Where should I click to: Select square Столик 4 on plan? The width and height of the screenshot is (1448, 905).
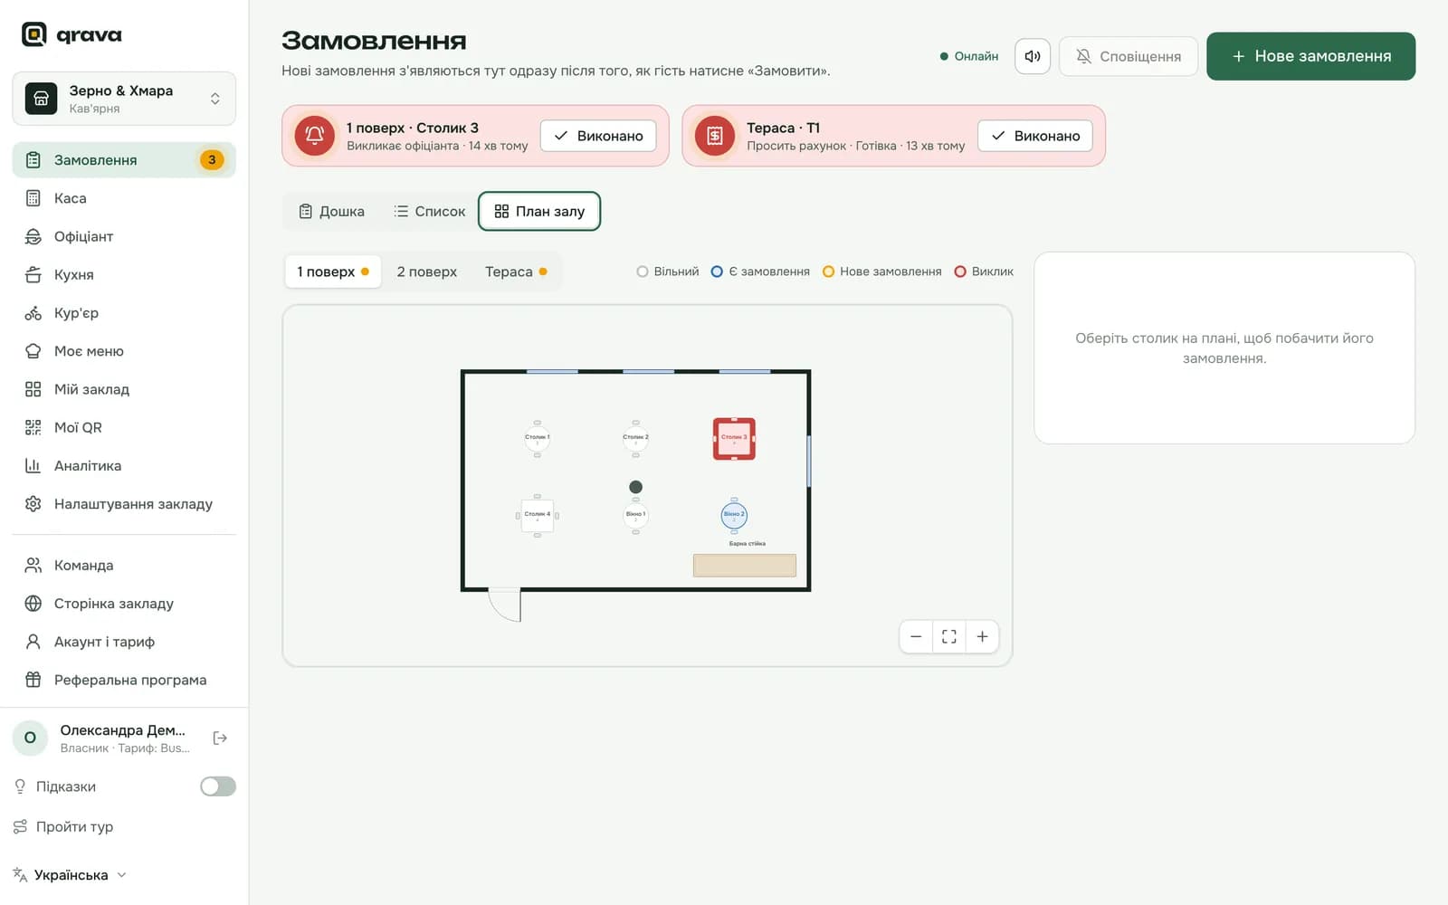pyautogui.click(x=538, y=515)
